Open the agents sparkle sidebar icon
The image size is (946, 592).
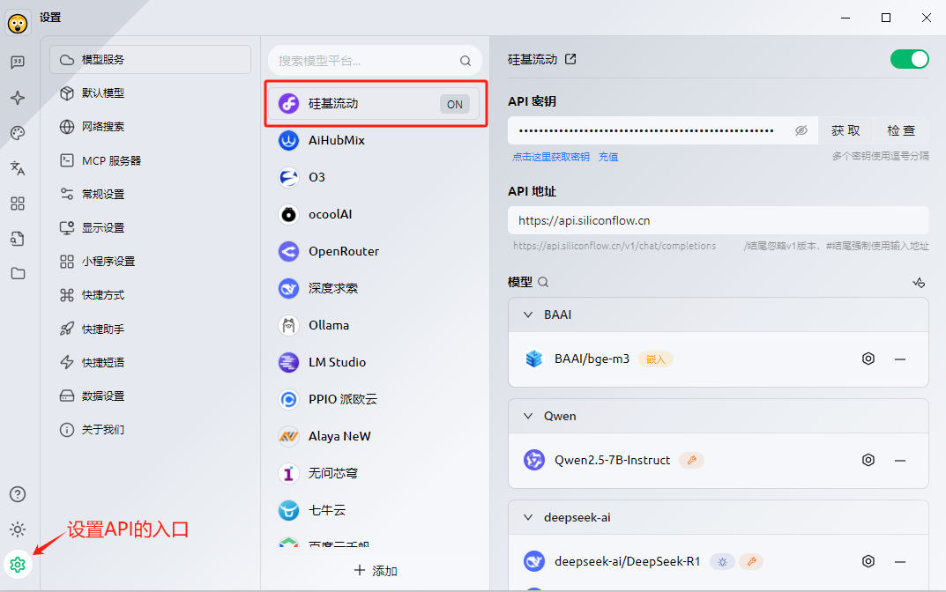[18, 98]
